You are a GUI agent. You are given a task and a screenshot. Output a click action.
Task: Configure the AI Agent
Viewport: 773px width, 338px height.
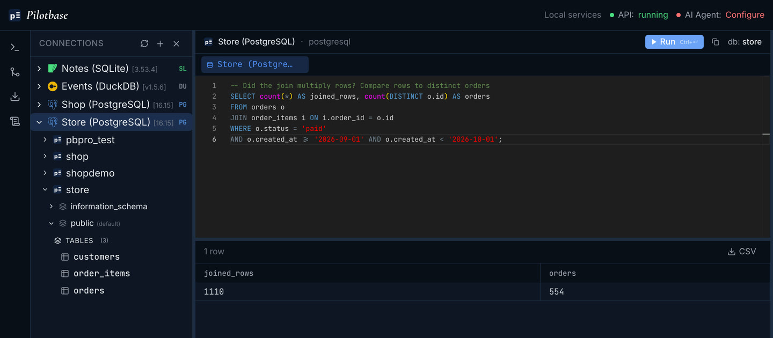[745, 15]
